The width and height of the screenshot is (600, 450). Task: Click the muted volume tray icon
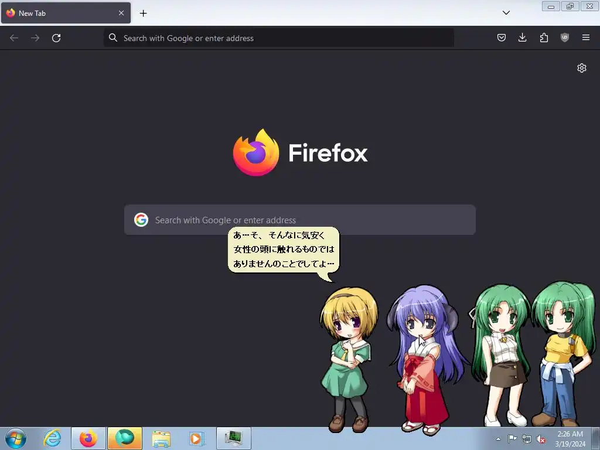tap(541, 439)
